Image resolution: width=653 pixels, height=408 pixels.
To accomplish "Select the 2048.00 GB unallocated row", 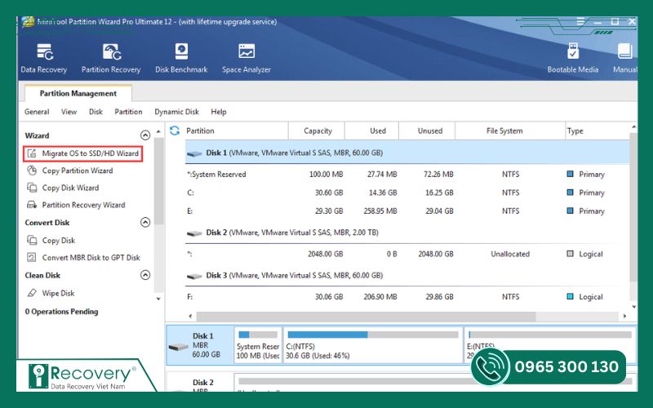I will click(407, 254).
